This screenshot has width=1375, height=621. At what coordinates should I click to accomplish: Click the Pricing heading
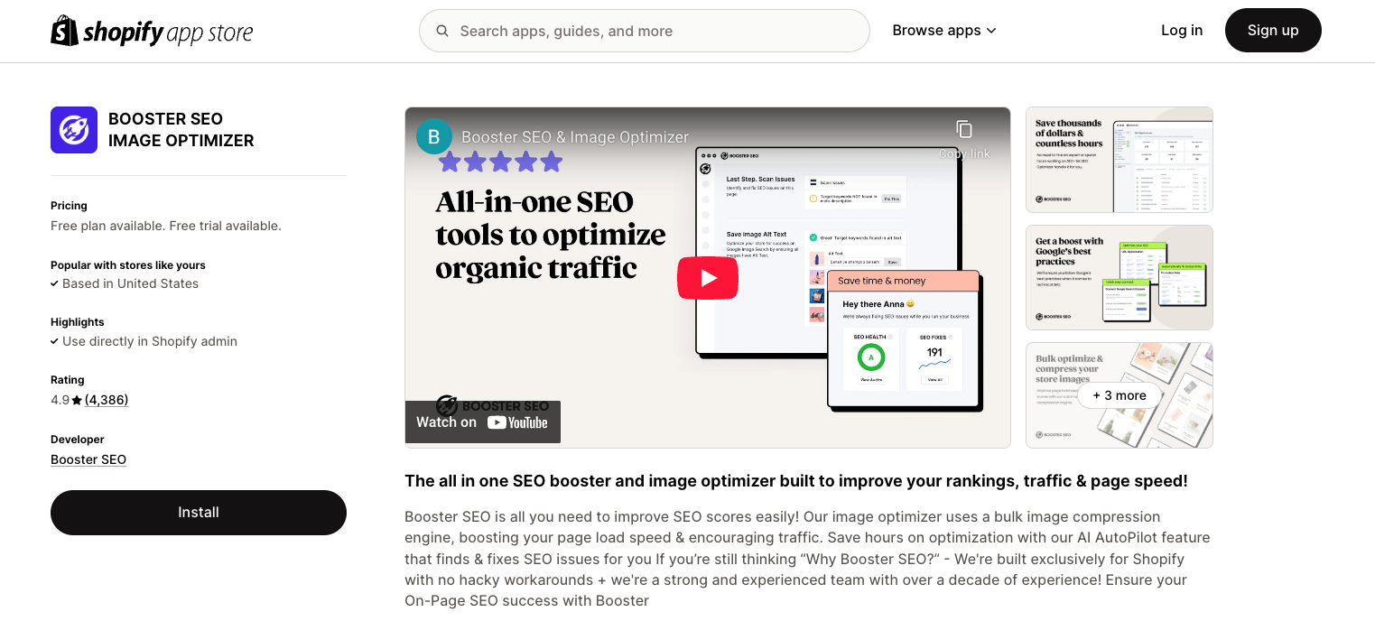coord(69,206)
